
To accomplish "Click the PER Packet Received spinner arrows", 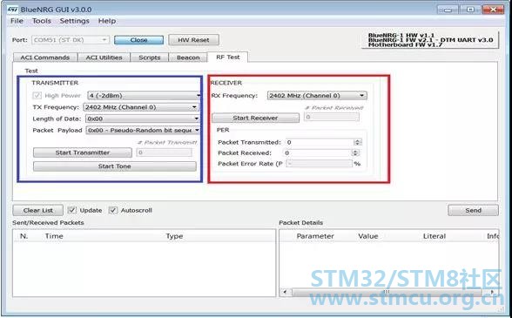I will click(355, 152).
